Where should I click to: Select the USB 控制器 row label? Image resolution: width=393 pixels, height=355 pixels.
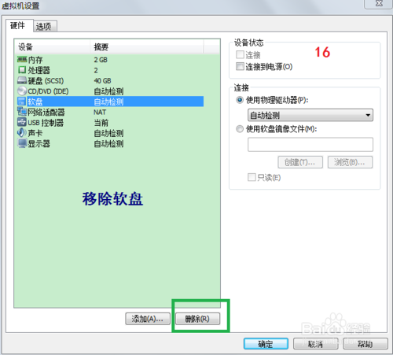point(46,123)
